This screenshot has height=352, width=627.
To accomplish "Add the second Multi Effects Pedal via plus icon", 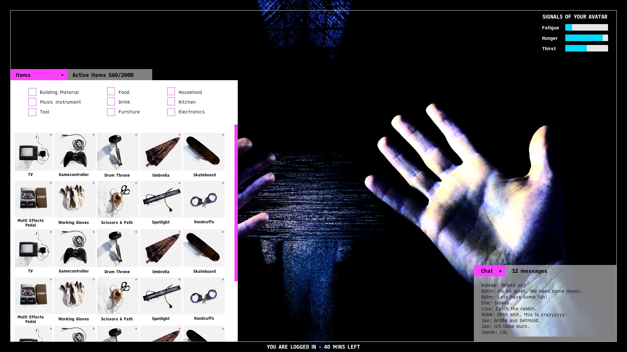I will pos(51,279).
